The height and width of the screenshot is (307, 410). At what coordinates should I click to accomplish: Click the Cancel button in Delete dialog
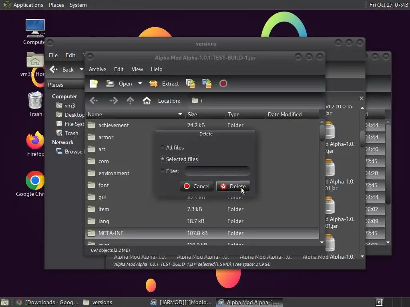point(197,186)
